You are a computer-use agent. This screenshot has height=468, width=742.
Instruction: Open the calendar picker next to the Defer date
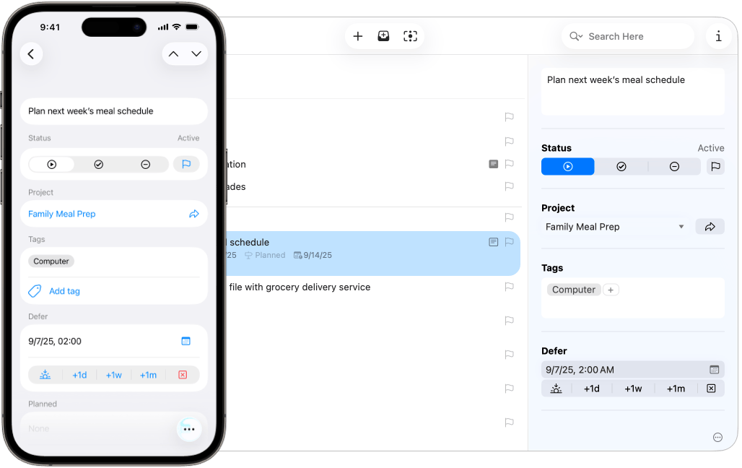coord(713,369)
